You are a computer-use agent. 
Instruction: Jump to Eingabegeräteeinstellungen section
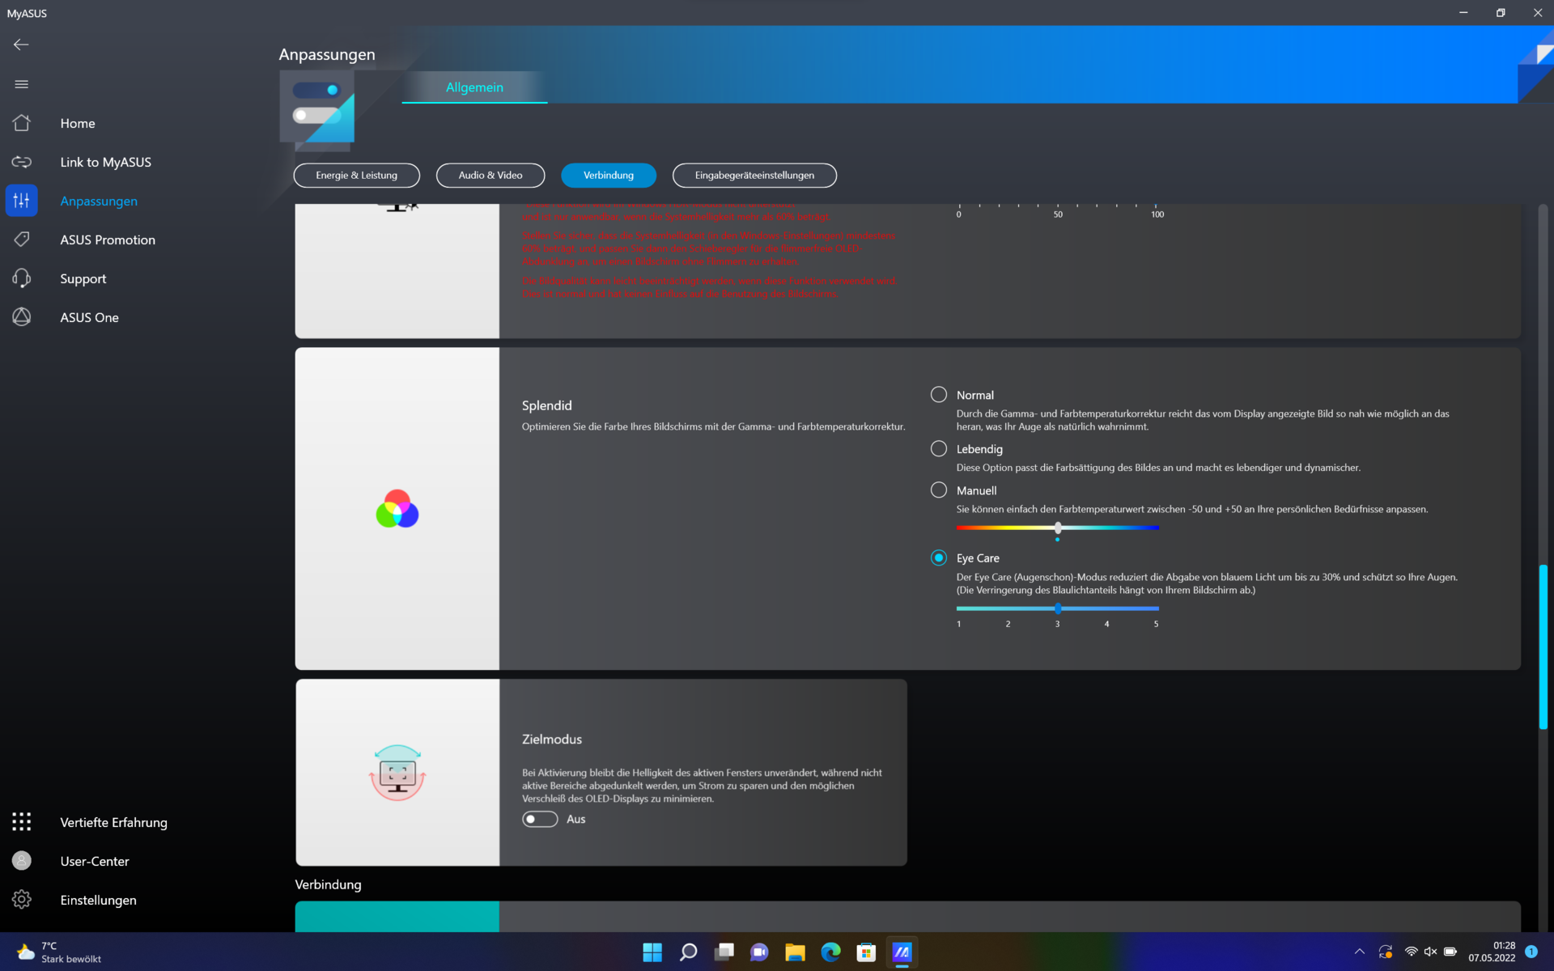pos(754,176)
